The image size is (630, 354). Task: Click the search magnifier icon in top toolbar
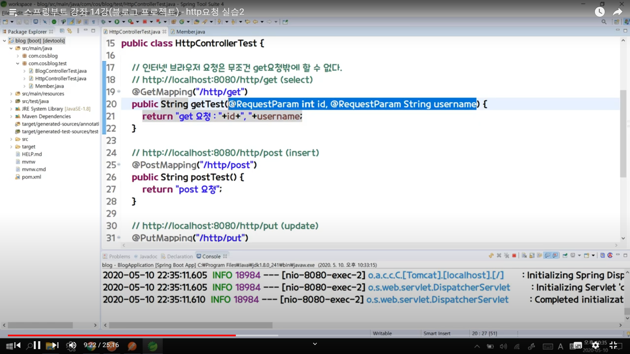click(x=604, y=22)
